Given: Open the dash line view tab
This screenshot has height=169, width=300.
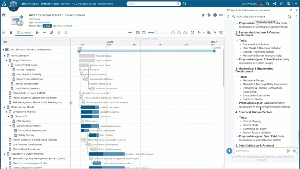Looking at the screenshot, I should (44, 33).
